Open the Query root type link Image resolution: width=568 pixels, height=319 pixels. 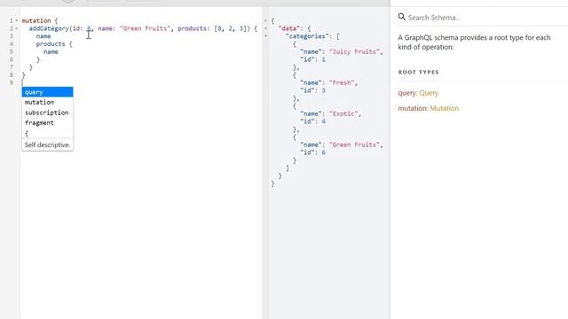pyautogui.click(x=429, y=93)
